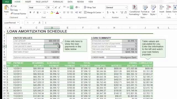This screenshot has width=177, height=99.
Task: Decrease font size with the smaller A
Action: coord(60,7)
